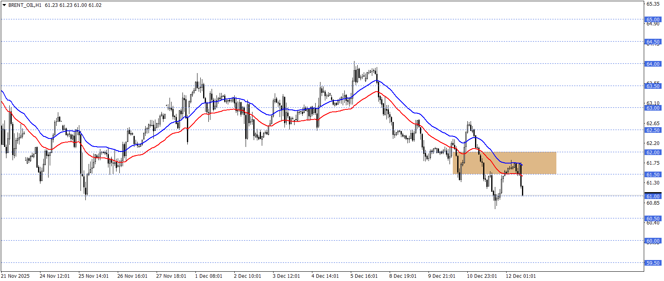Click the 61.30 price scale value
The height and width of the screenshot is (281, 664).
(x=653, y=182)
